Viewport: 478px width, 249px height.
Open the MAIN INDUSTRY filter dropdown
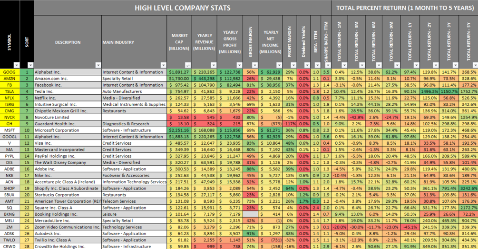tap(164, 65)
